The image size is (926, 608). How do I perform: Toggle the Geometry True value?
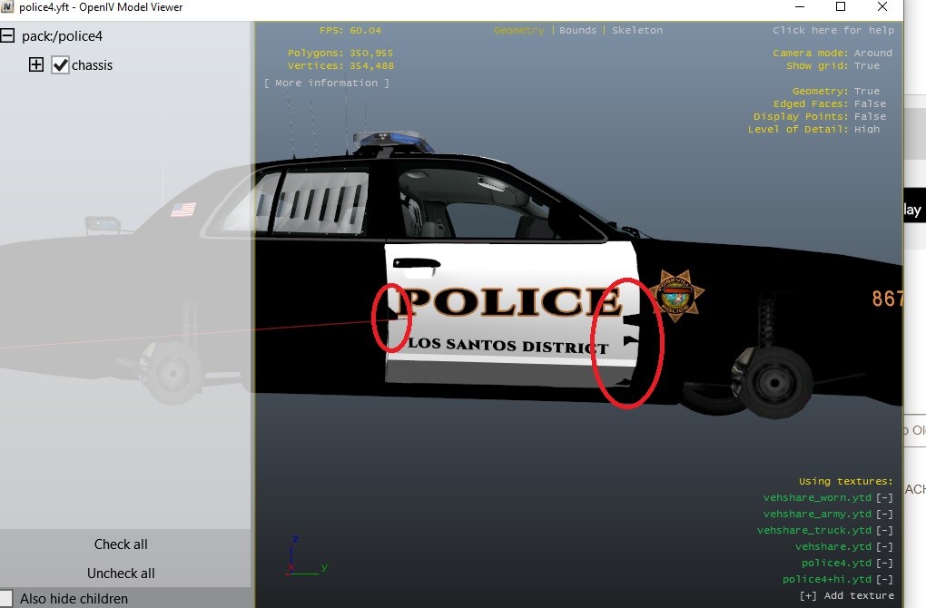point(867,91)
